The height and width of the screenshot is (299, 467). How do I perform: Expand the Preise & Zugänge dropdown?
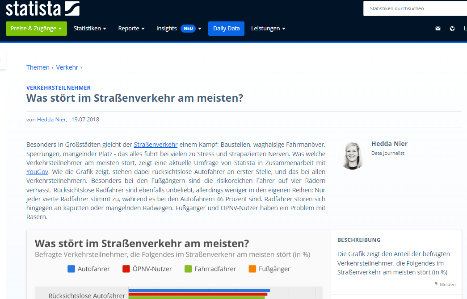coord(36,29)
